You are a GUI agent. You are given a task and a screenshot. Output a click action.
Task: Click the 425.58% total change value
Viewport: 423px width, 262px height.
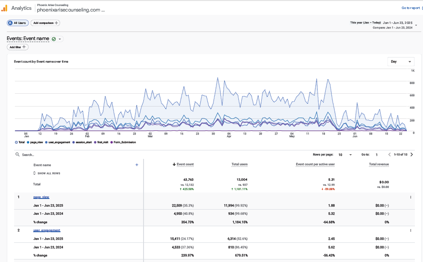(x=187, y=189)
